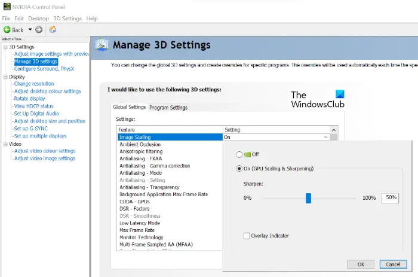Screen dimensions: 418x277
Task: Click the Setting column header
Action: tap(276, 130)
